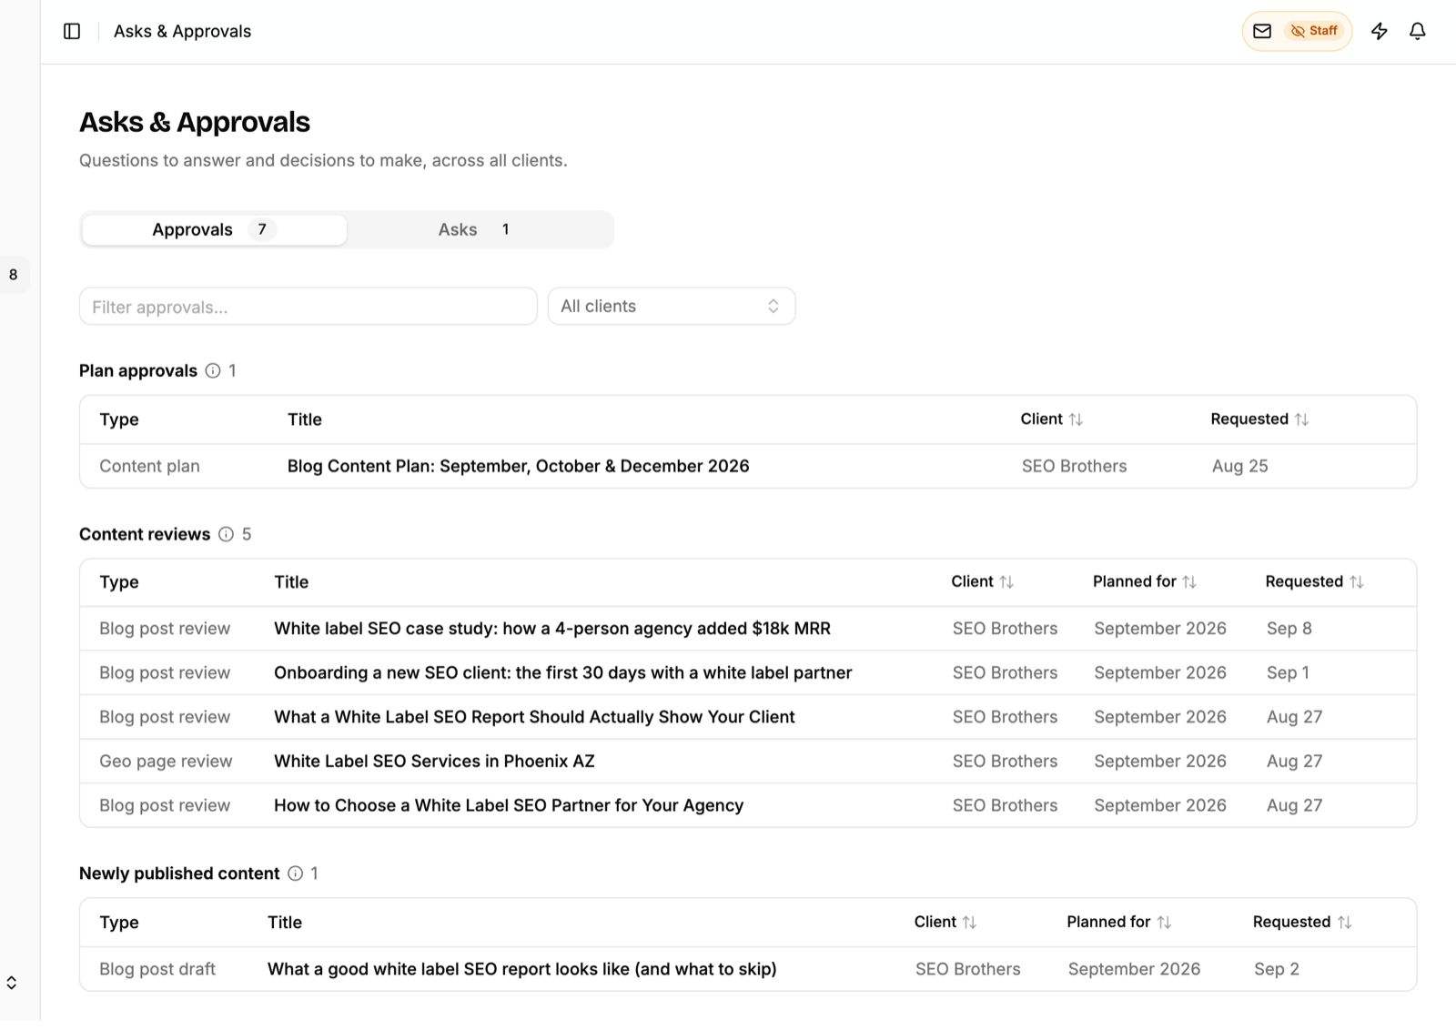Open White Label SEO Services in Phoenix AZ
Screen dimensions: 1456x1030
click(x=434, y=761)
